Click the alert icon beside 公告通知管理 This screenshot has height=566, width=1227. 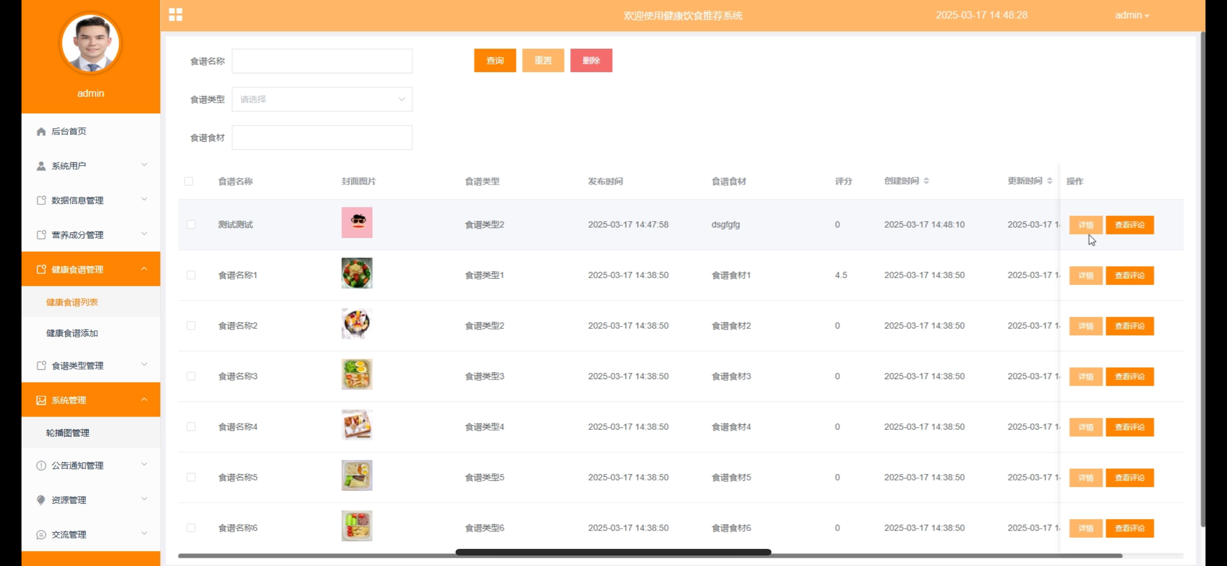(41, 466)
